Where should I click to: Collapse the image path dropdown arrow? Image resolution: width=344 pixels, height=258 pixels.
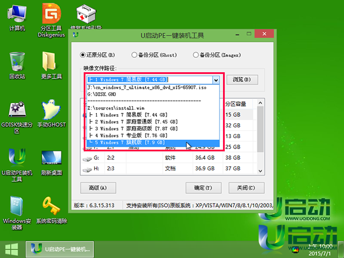[x=216, y=80]
